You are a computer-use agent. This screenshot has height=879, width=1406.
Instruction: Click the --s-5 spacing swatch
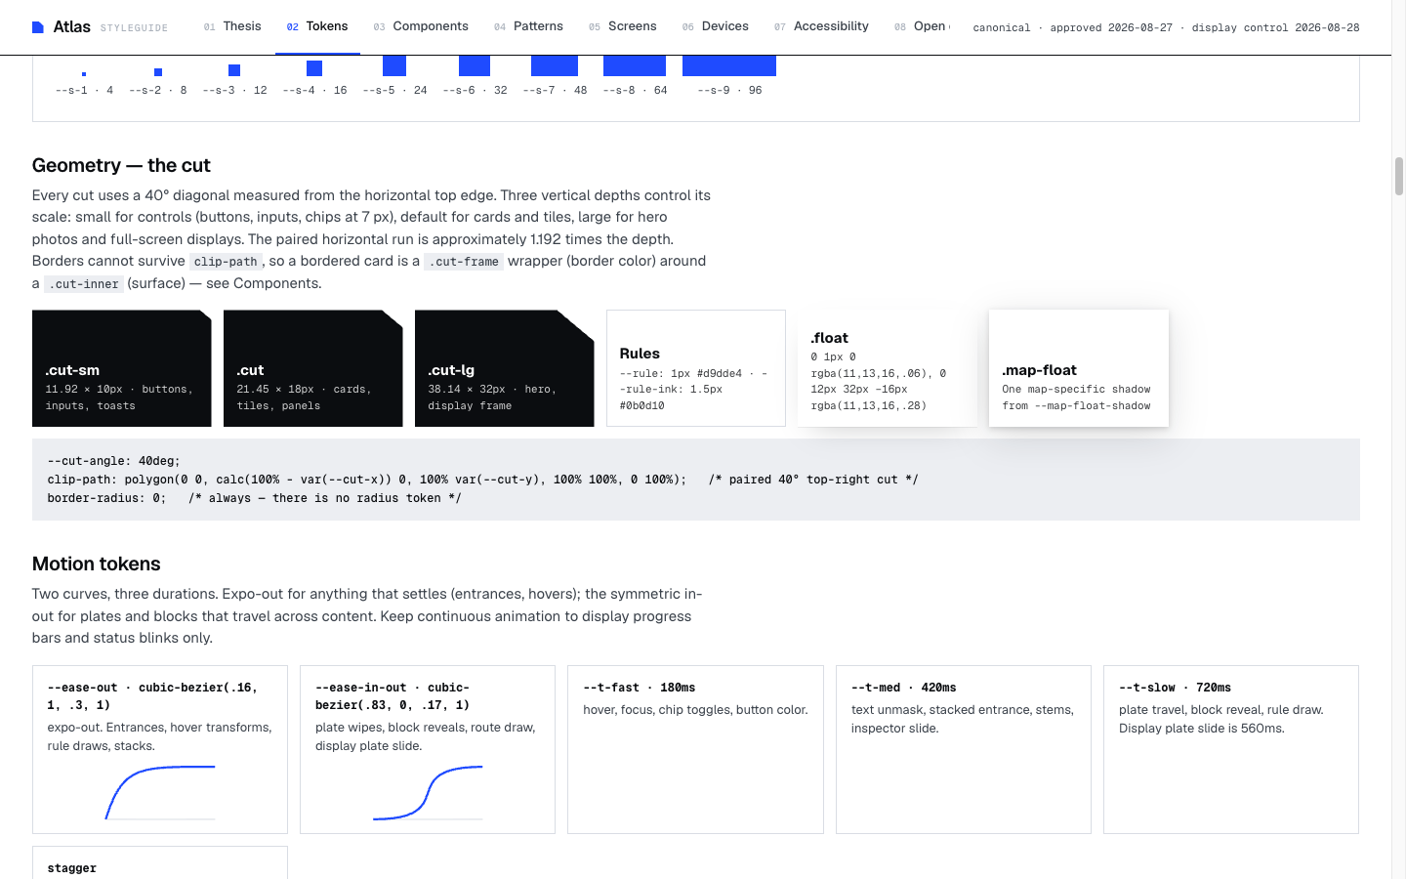(394, 65)
